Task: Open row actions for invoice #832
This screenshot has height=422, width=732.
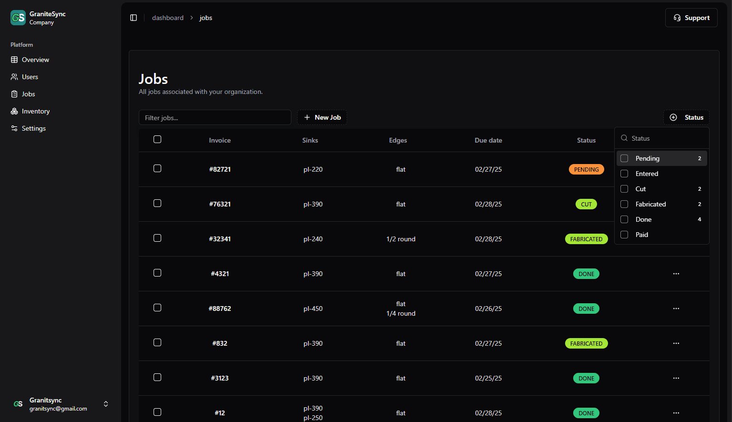Action: point(676,343)
